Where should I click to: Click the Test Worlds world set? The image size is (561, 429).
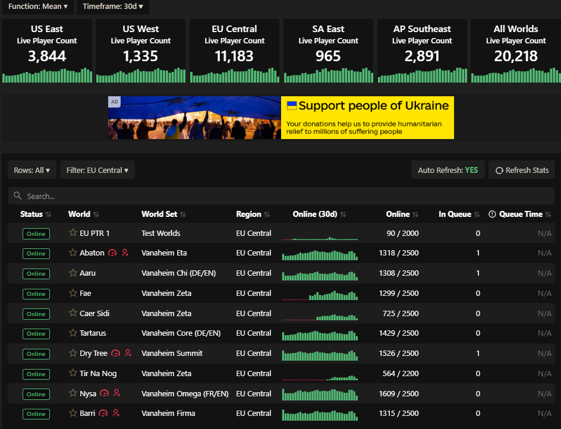point(160,233)
